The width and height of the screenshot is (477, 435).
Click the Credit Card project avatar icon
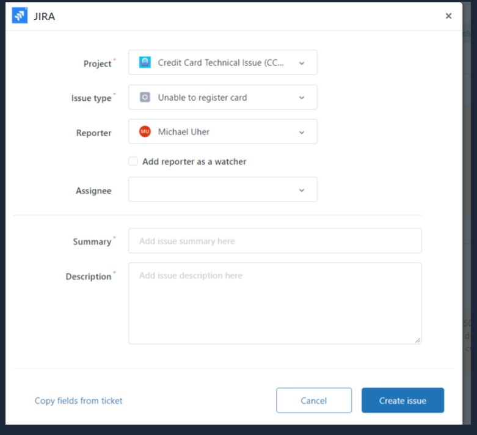[145, 62]
